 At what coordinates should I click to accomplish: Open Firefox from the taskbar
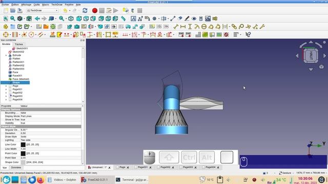point(40,179)
